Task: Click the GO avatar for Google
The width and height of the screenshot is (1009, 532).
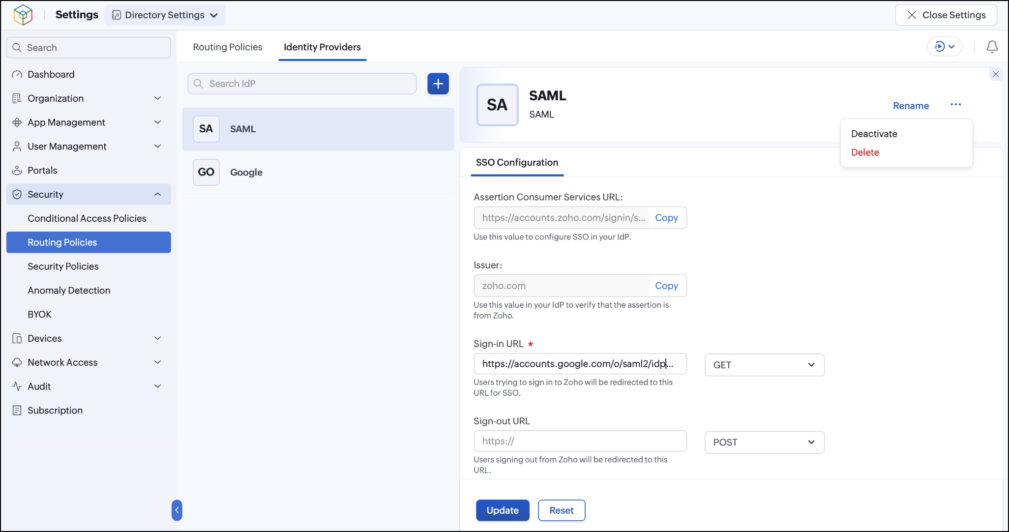Action: (206, 172)
